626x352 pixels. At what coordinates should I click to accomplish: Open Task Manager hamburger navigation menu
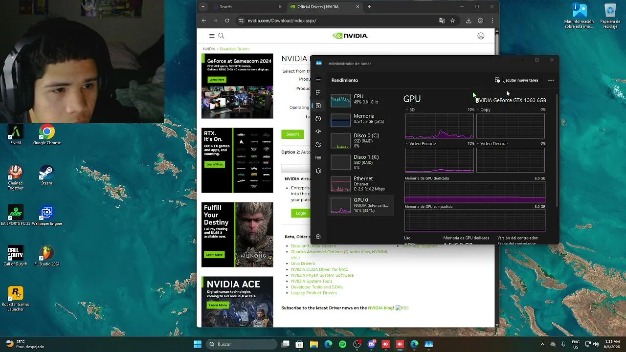tap(318, 80)
